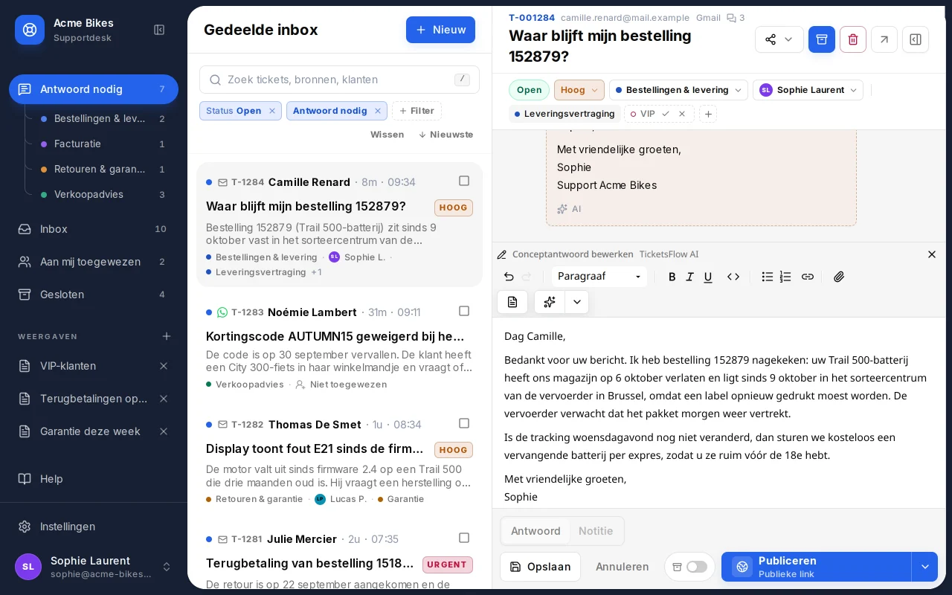The image size is (952, 595).
Task: Focus the ticket search field
Action: (339, 80)
